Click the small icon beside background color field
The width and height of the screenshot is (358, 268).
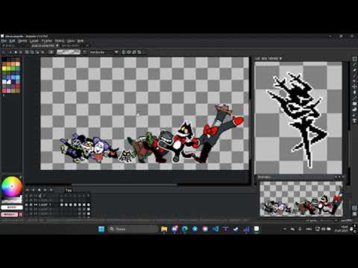21,214
